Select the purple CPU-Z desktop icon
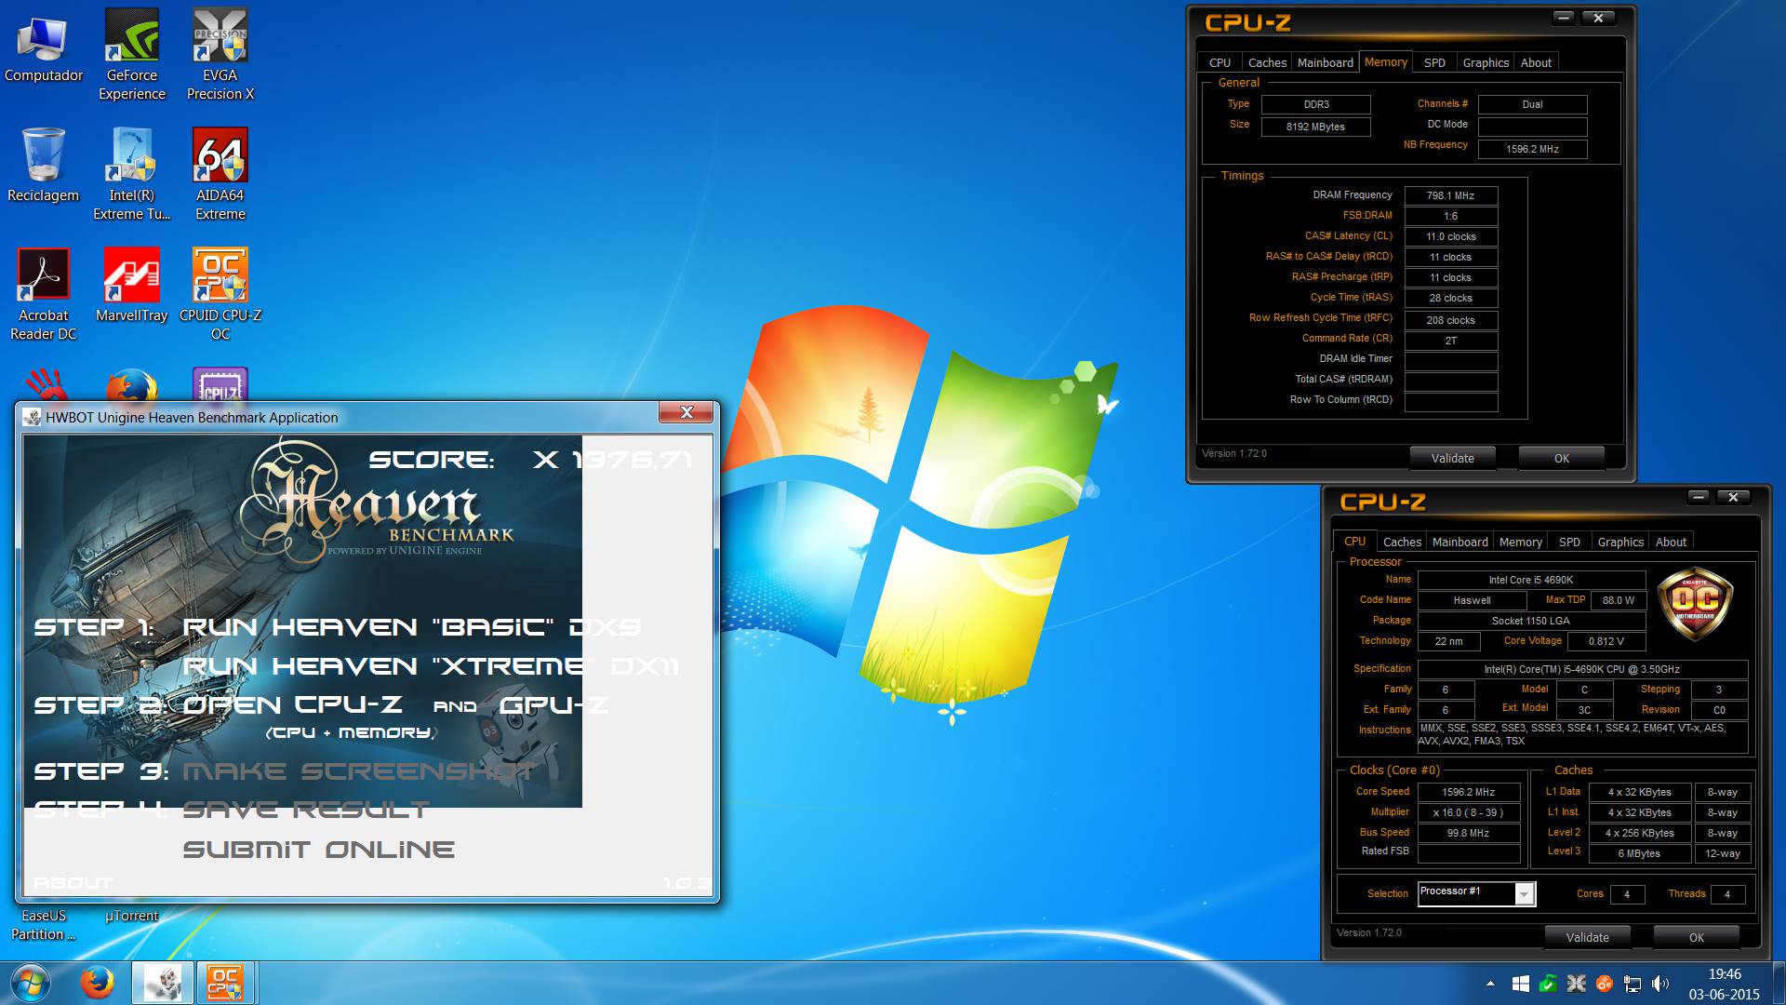The height and width of the screenshot is (1005, 1786). tap(220, 384)
